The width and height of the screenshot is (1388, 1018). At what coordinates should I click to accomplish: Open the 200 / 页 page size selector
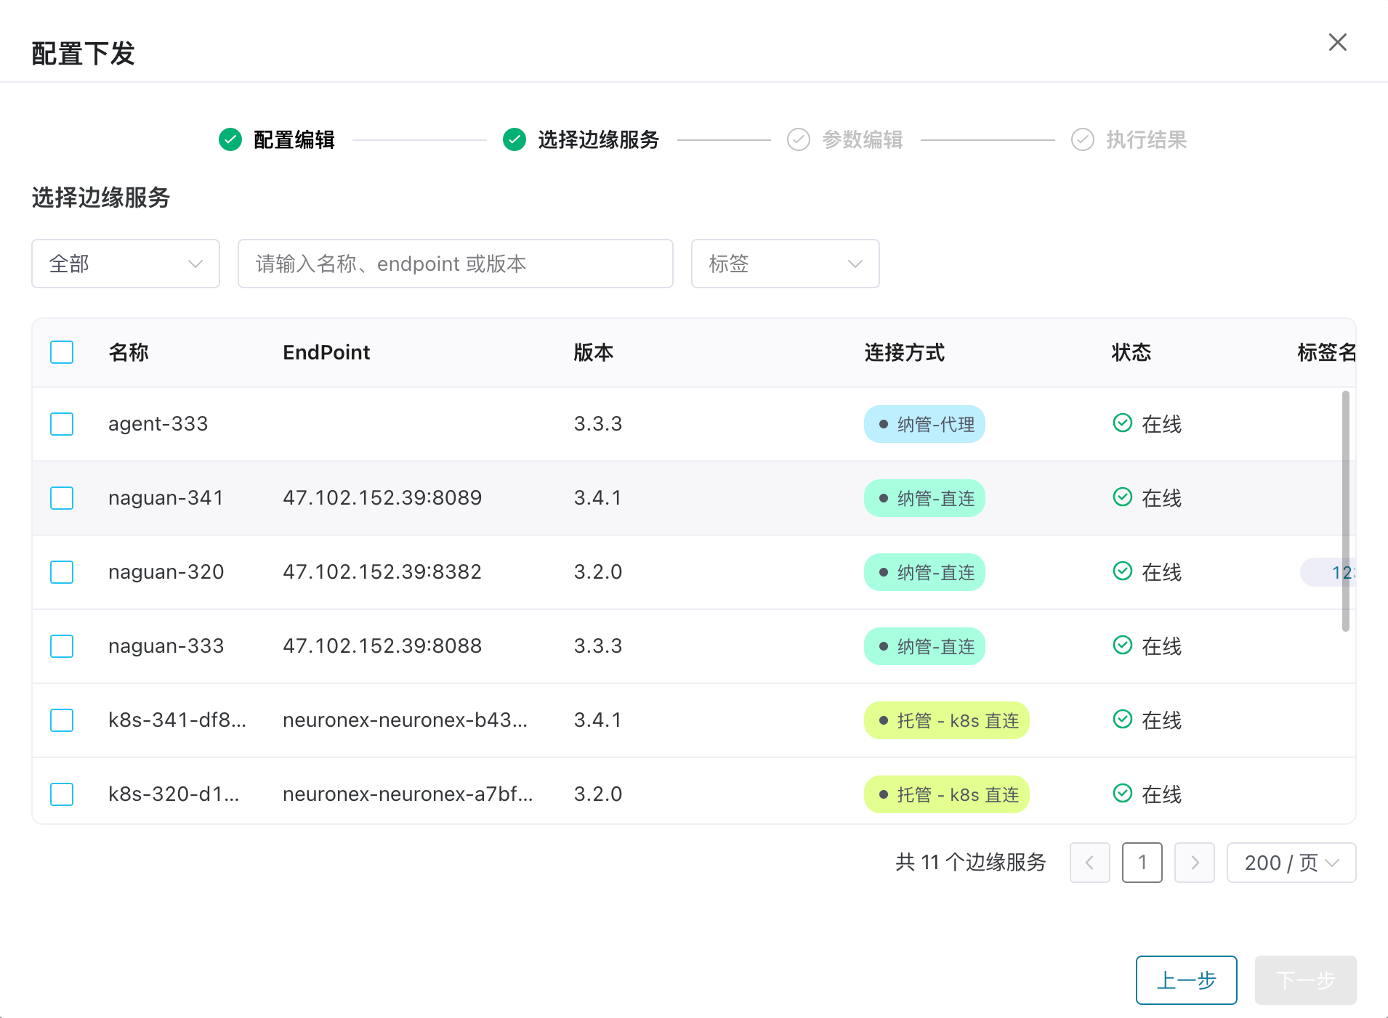[x=1291, y=863]
